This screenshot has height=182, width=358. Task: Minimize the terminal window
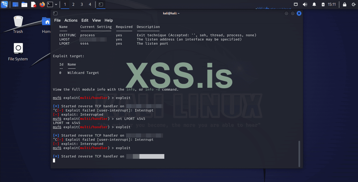286,13
